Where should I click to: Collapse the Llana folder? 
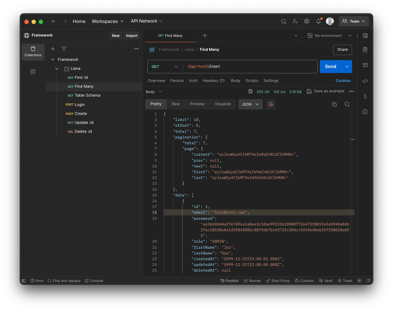56,68
